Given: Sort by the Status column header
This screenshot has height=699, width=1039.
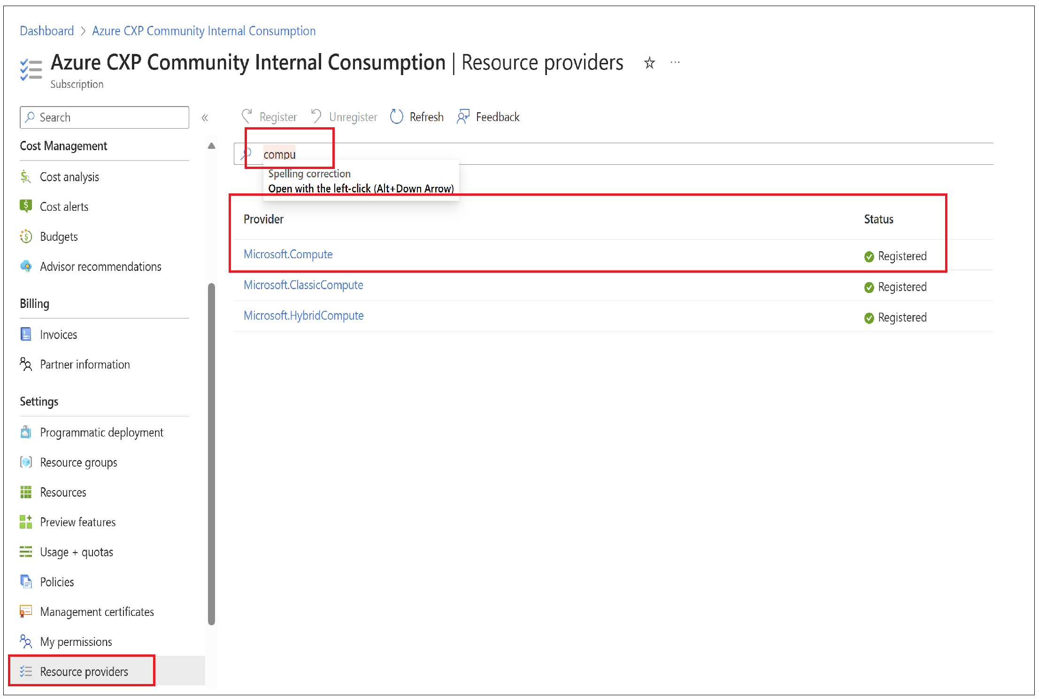Looking at the screenshot, I should pyautogui.click(x=878, y=219).
